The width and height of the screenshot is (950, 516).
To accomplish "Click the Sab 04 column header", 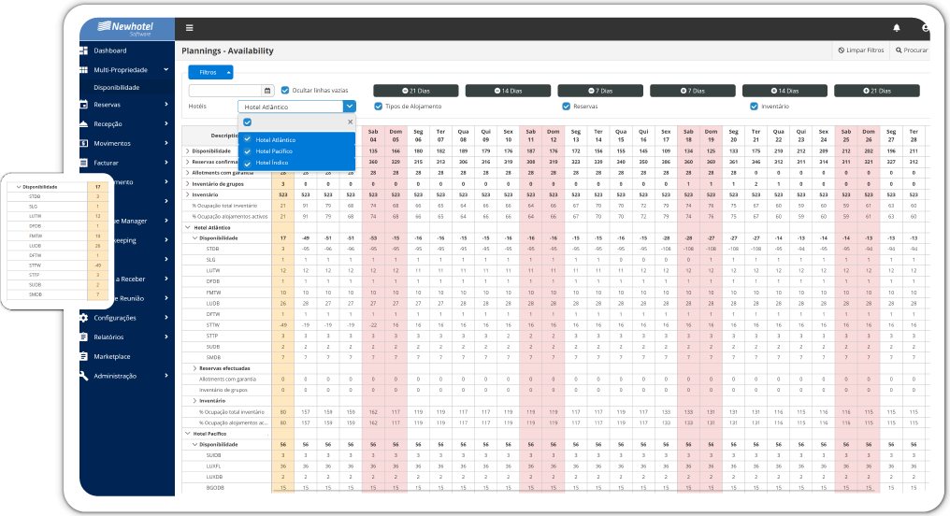I will [373, 135].
